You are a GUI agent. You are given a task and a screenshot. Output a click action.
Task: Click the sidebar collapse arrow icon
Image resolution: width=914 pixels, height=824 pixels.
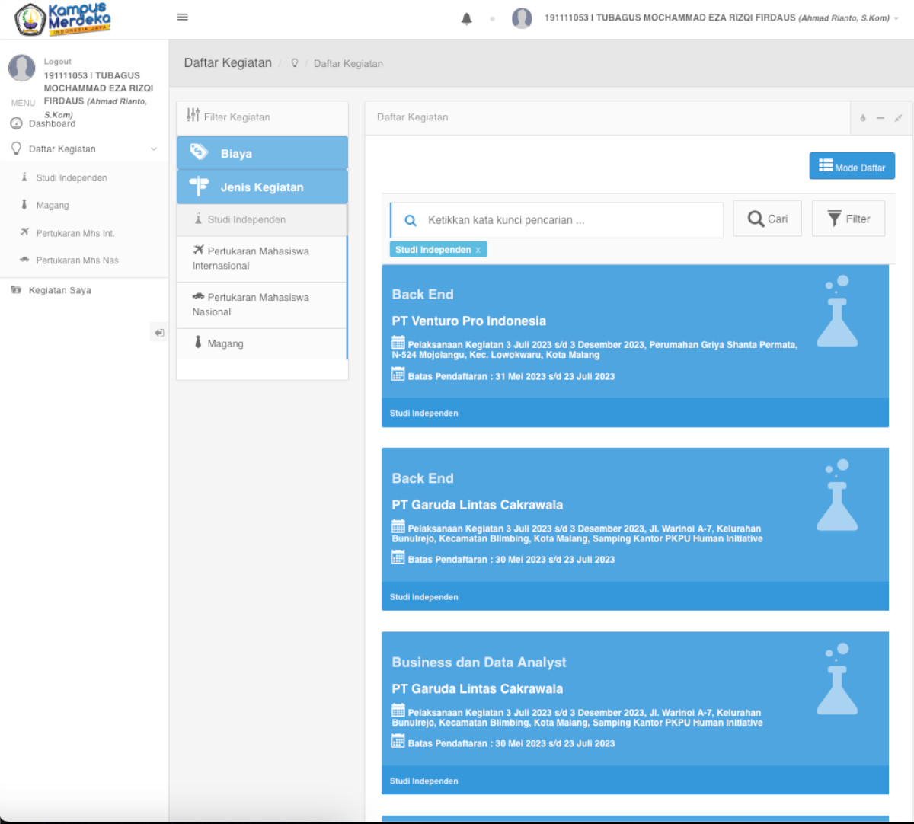(158, 333)
